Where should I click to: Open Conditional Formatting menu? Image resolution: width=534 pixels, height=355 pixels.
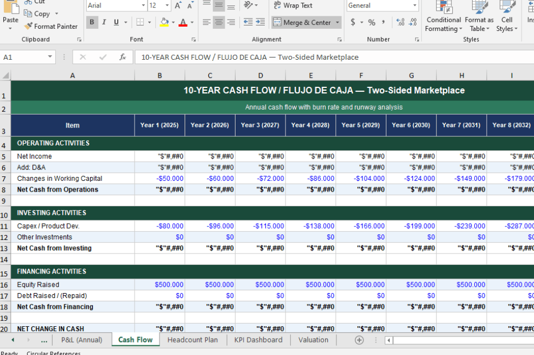(x=443, y=16)
